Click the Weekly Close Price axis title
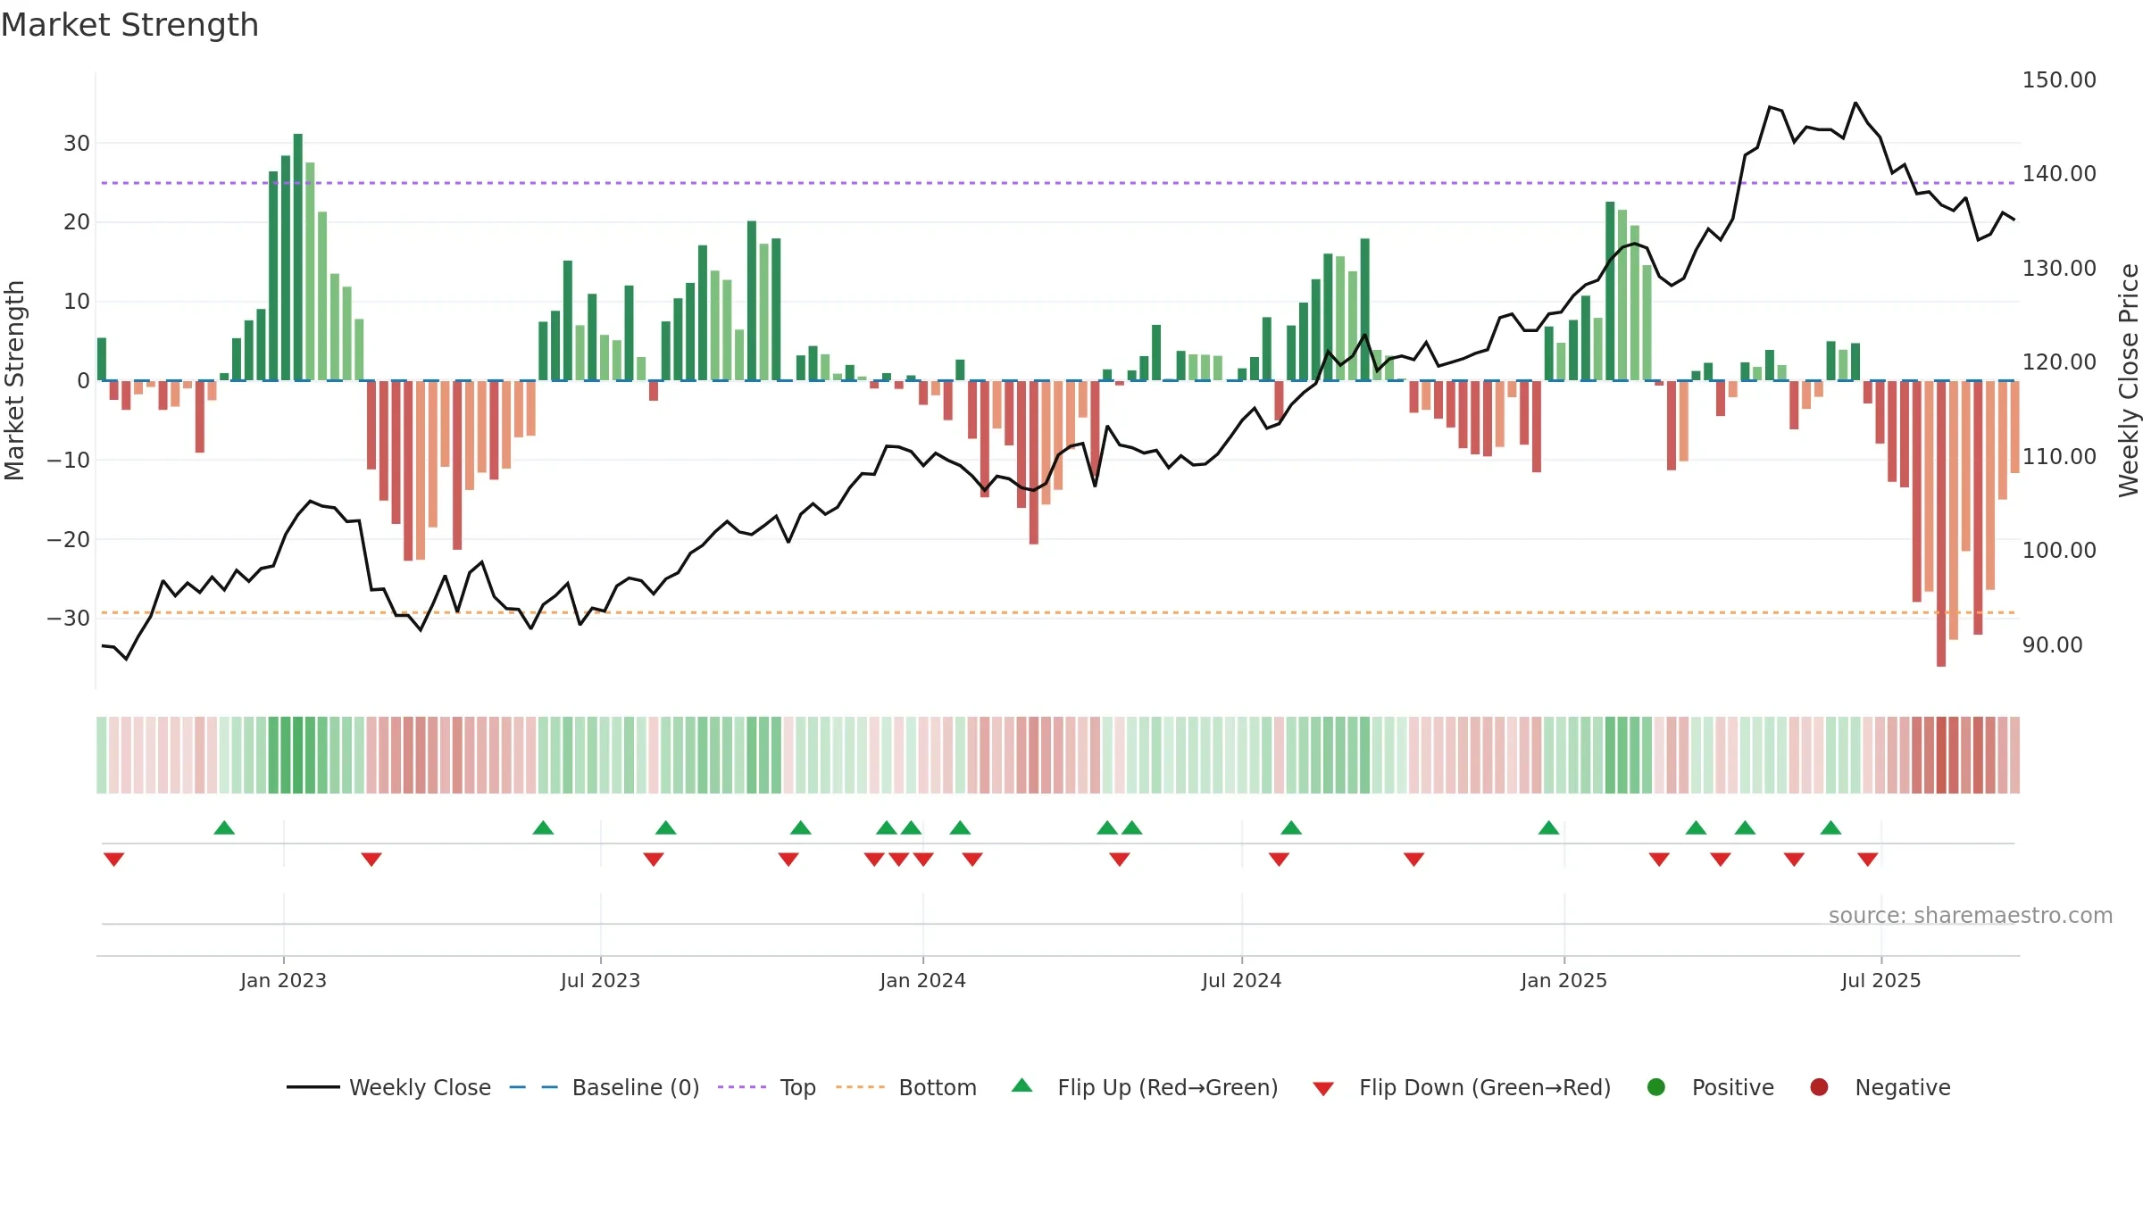 [2129, 380]
